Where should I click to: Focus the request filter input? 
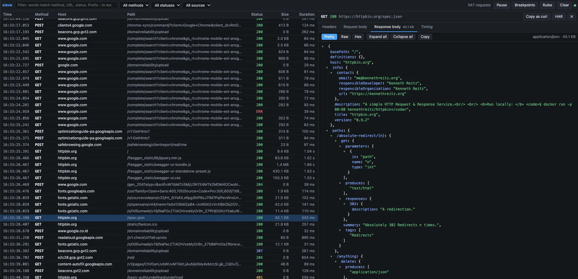tap(66, 5)
